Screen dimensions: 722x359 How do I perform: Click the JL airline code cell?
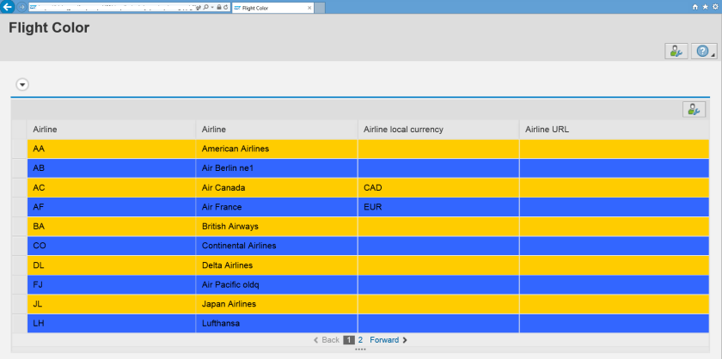click(x=112, y=304)
